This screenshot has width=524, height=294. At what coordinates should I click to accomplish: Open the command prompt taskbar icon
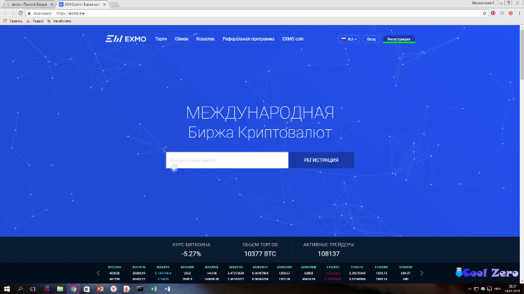click(140, 288)
